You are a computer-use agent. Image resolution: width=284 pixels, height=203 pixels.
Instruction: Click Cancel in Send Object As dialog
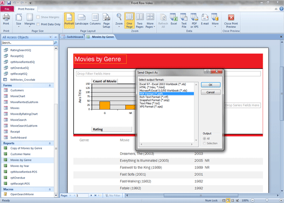(x=211, y=92)
